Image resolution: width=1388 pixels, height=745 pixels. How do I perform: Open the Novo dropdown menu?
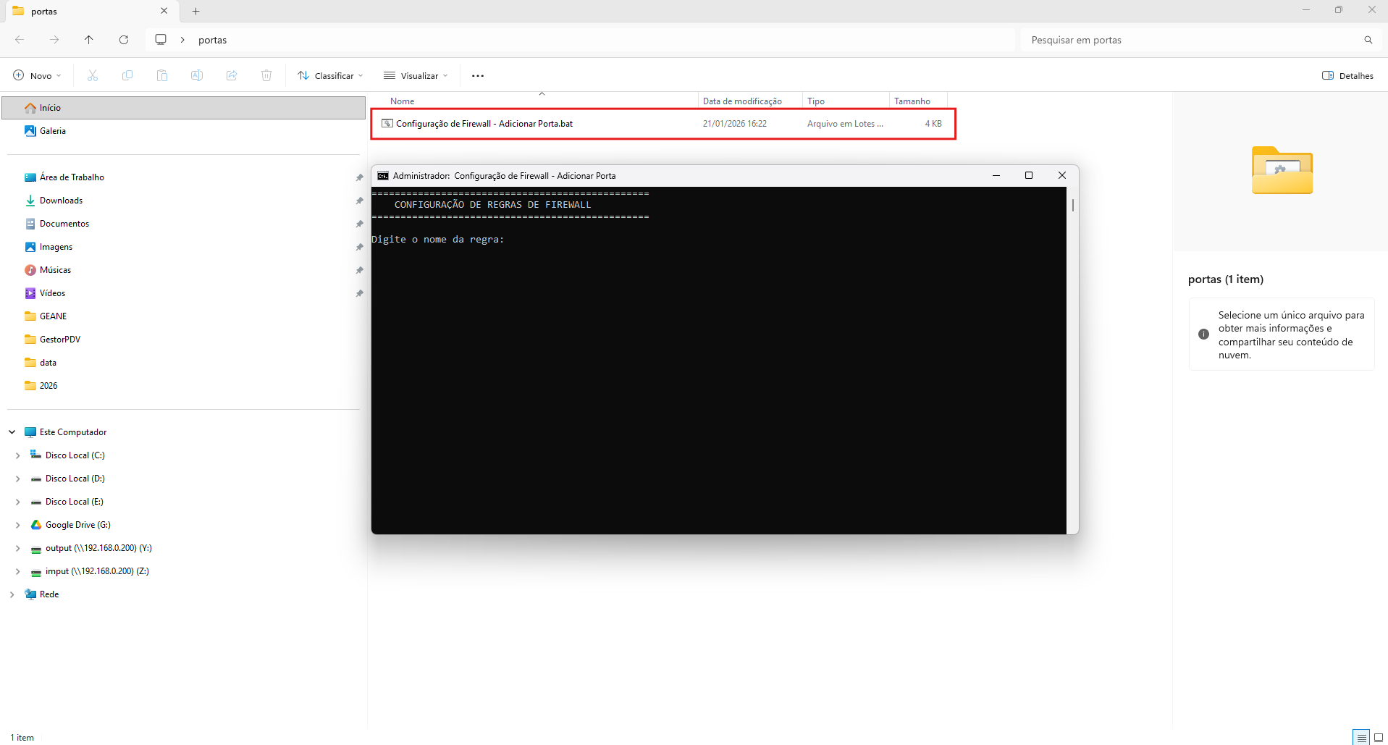[38, 75]
